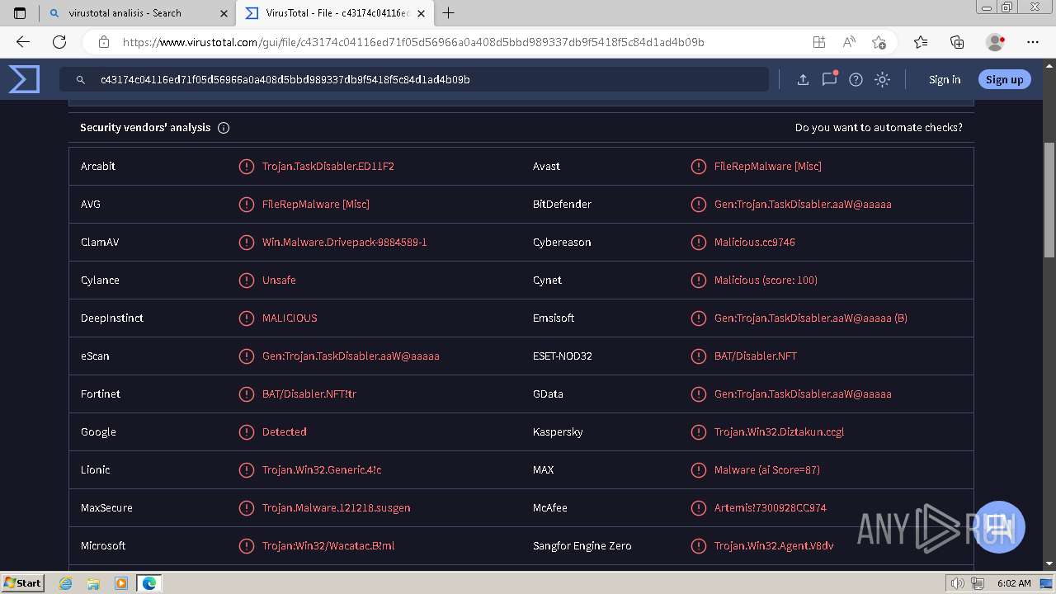Click the Trojan:Win32/Wacatac.B!ml Microsoft result
Viewport: 1056px width, 594px height.
[x=328, y=546]
